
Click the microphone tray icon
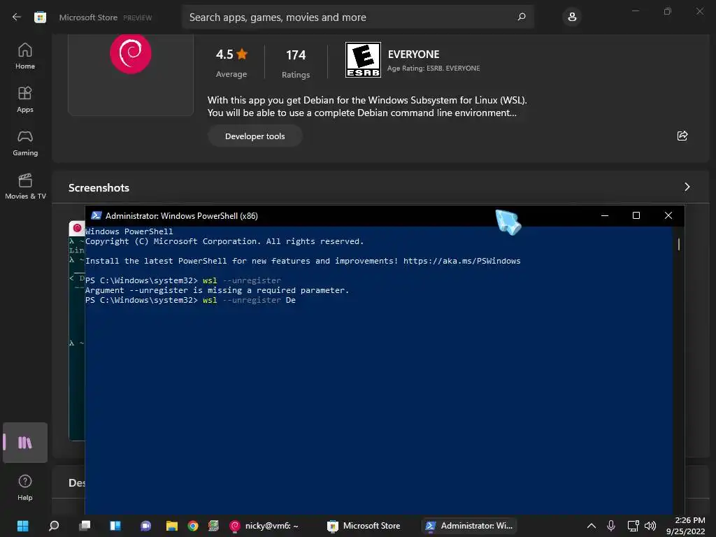click(611, 526)
